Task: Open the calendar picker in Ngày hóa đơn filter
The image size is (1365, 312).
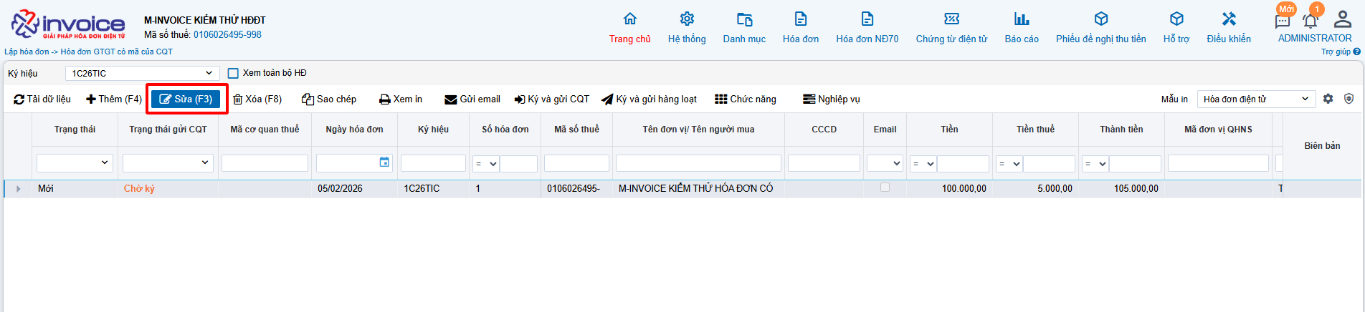Action: tap(384, 162)
